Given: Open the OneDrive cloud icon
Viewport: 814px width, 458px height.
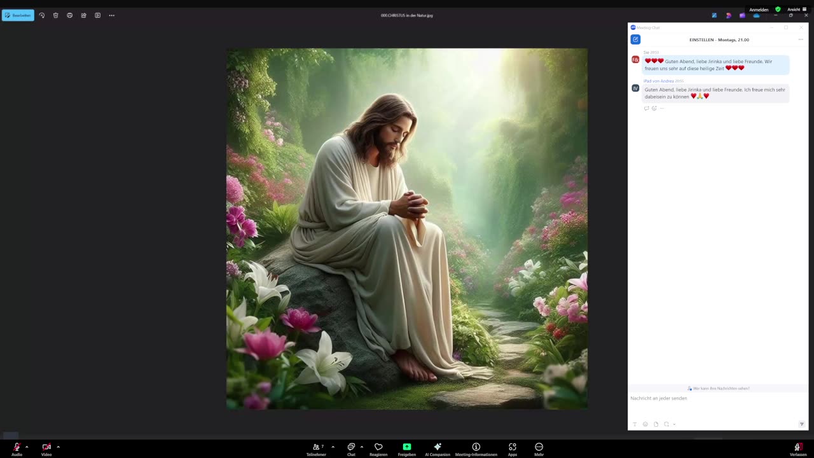Looking at the screenshot, I should pos(756,15).
